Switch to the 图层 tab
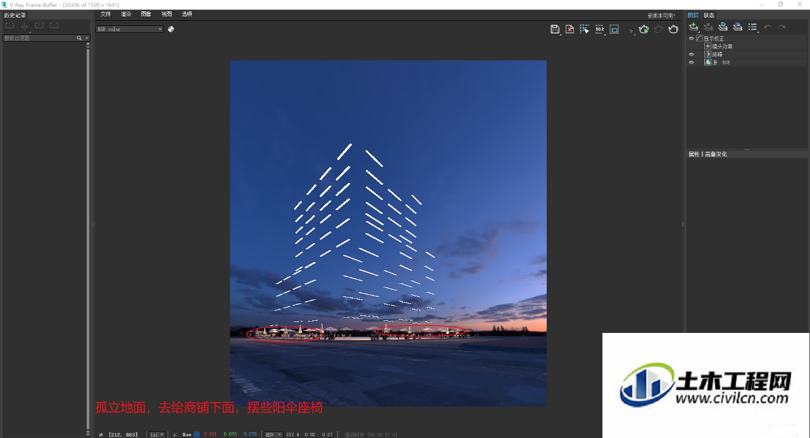810x438 pixels. click(x=694, y=15)
